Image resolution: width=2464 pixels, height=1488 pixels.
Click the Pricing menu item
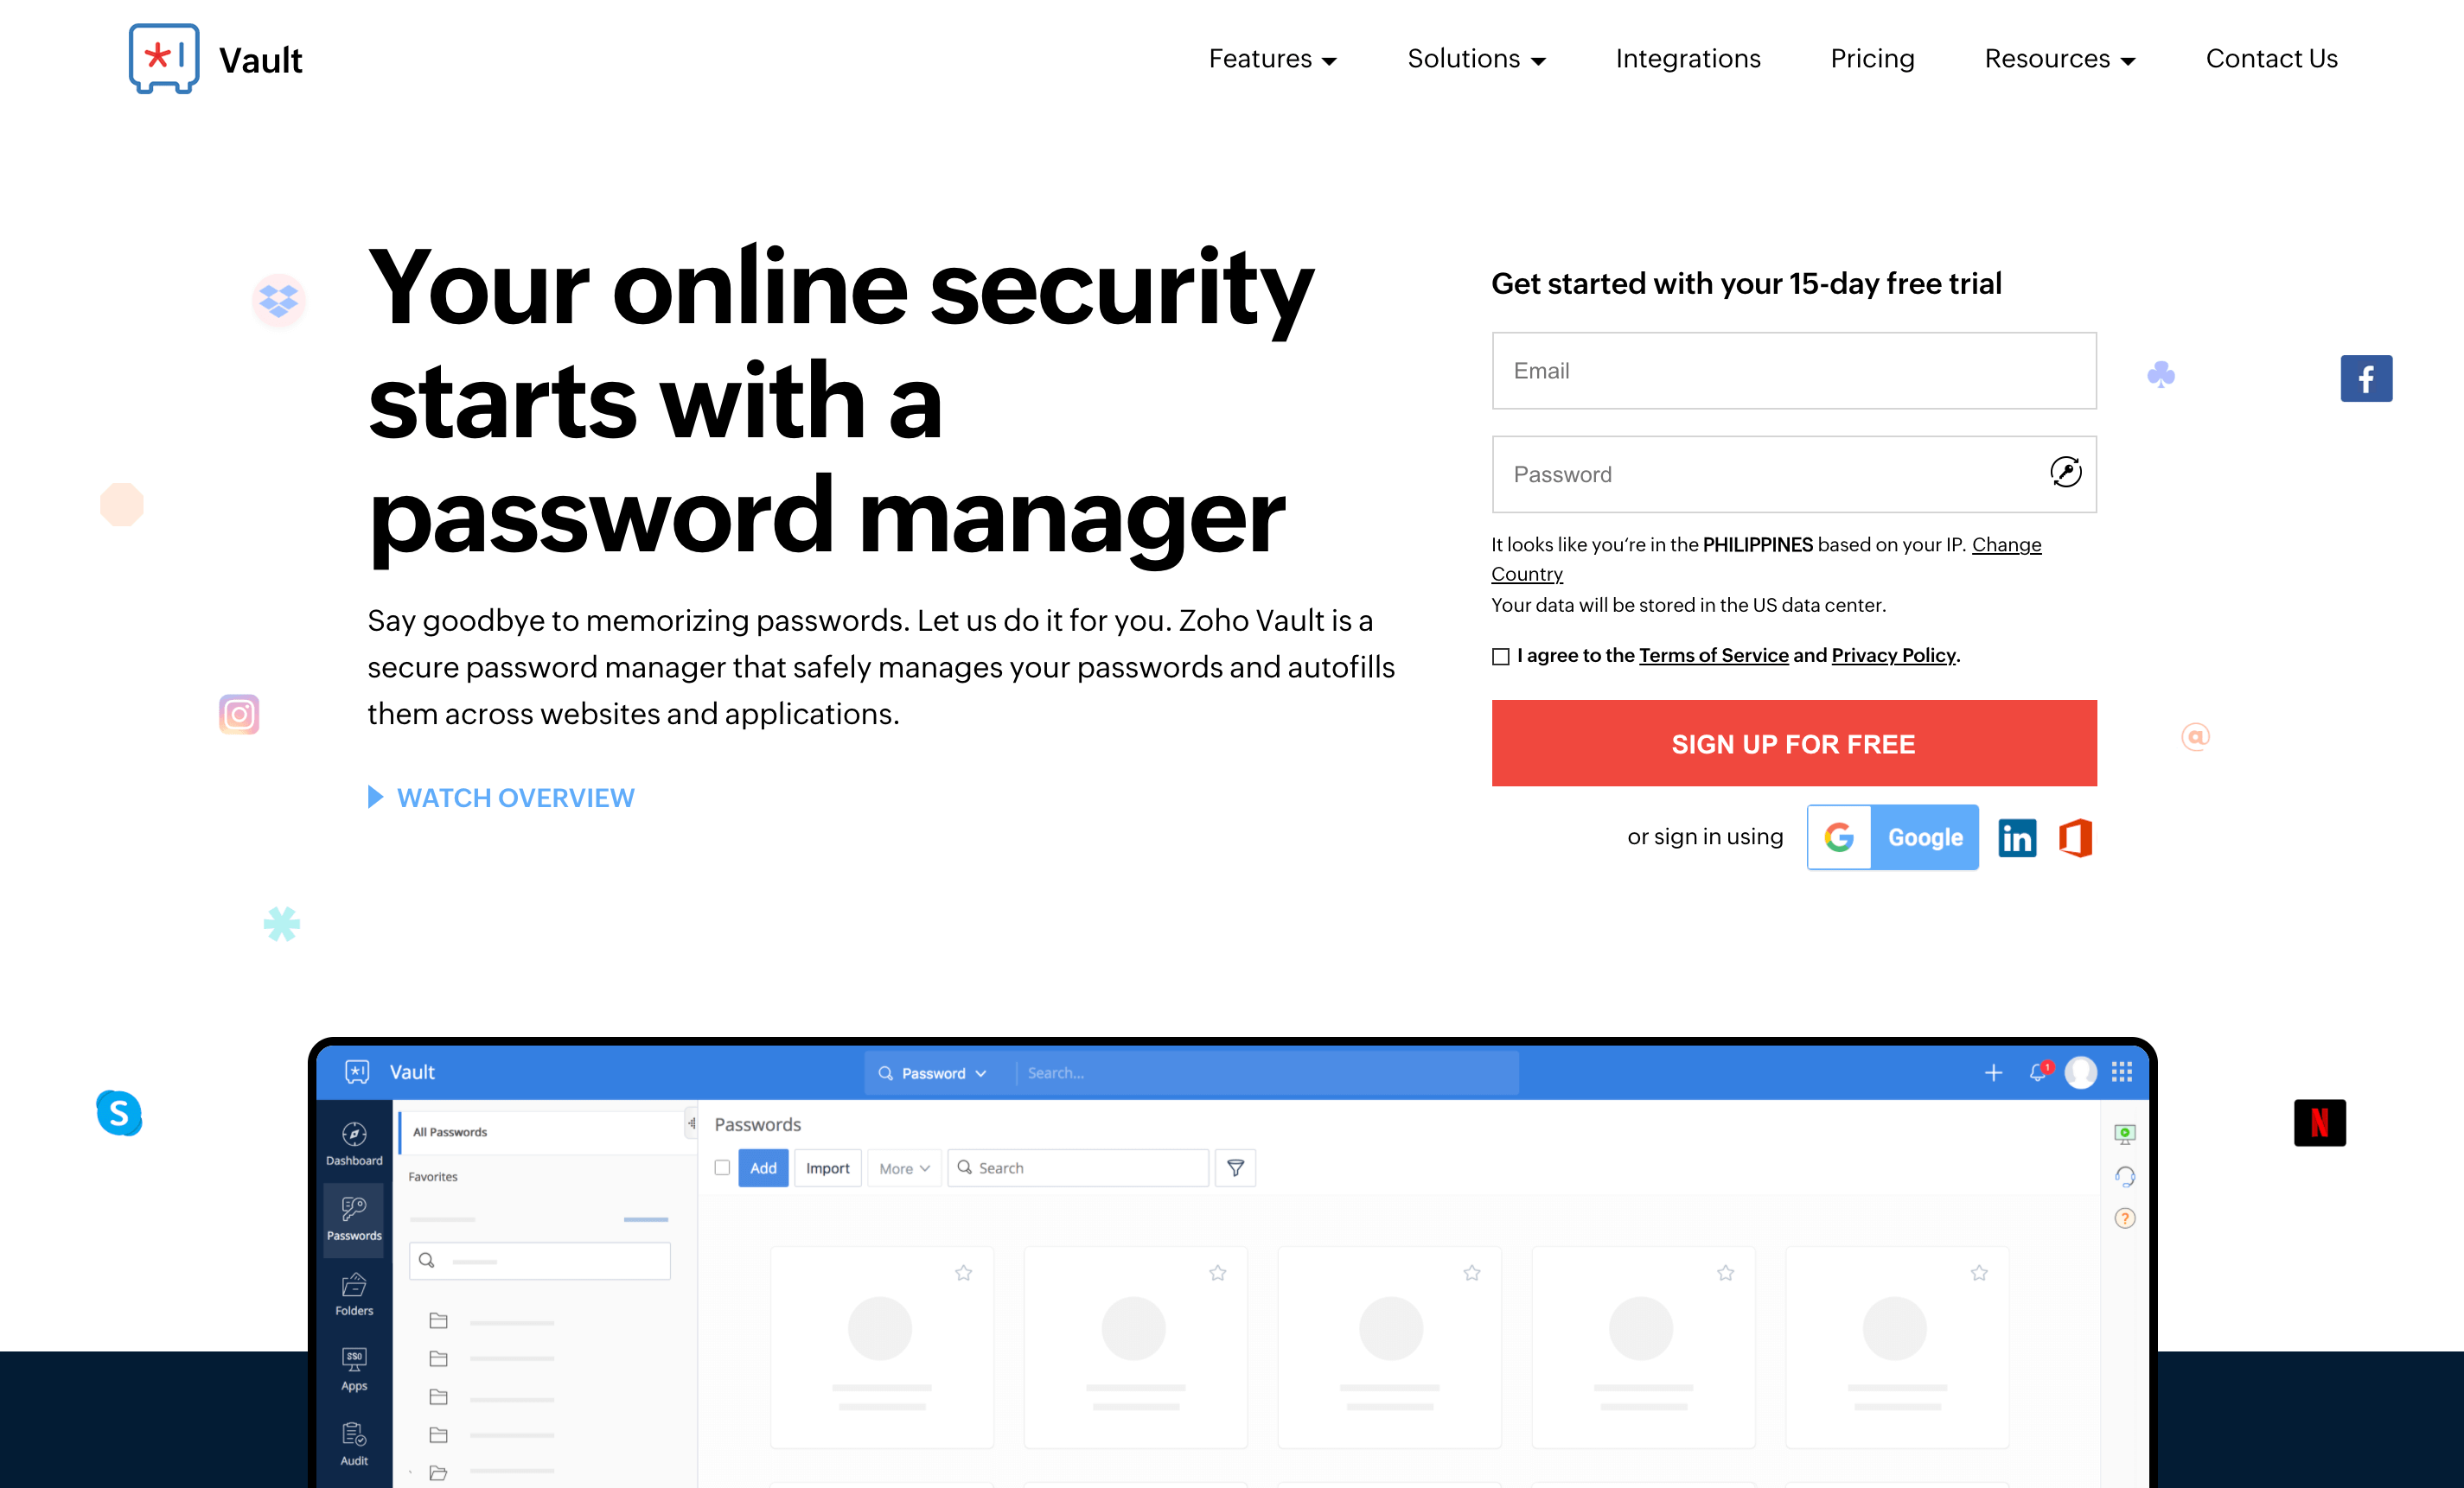tap(1873, 58)
